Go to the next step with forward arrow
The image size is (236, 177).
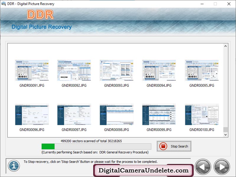pyautogui.click(x=222, y=167)
